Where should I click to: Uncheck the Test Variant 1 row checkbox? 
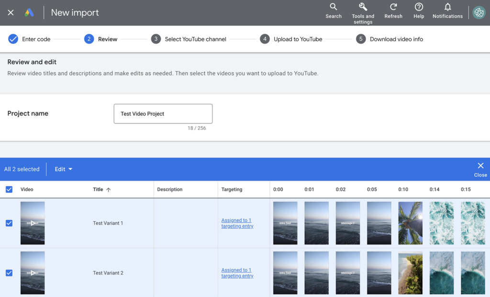(x=9, y=223)
